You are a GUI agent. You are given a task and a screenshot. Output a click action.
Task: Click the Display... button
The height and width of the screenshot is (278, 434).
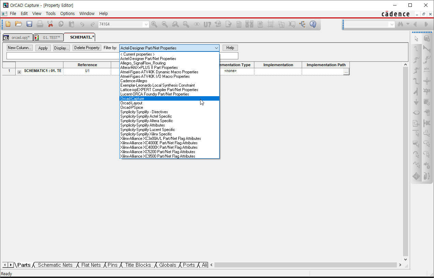(61, 48)
